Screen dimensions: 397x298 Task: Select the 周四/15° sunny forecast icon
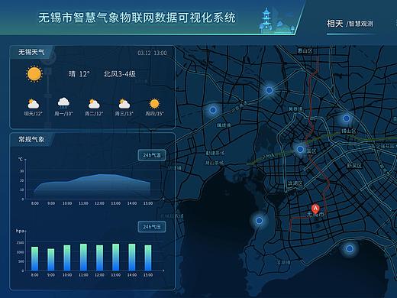[154, 104]
